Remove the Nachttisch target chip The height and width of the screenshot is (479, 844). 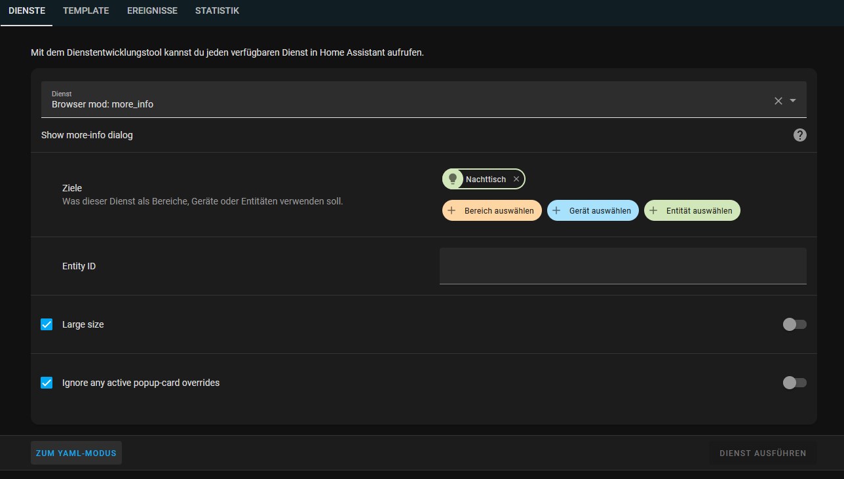(516, 178)
